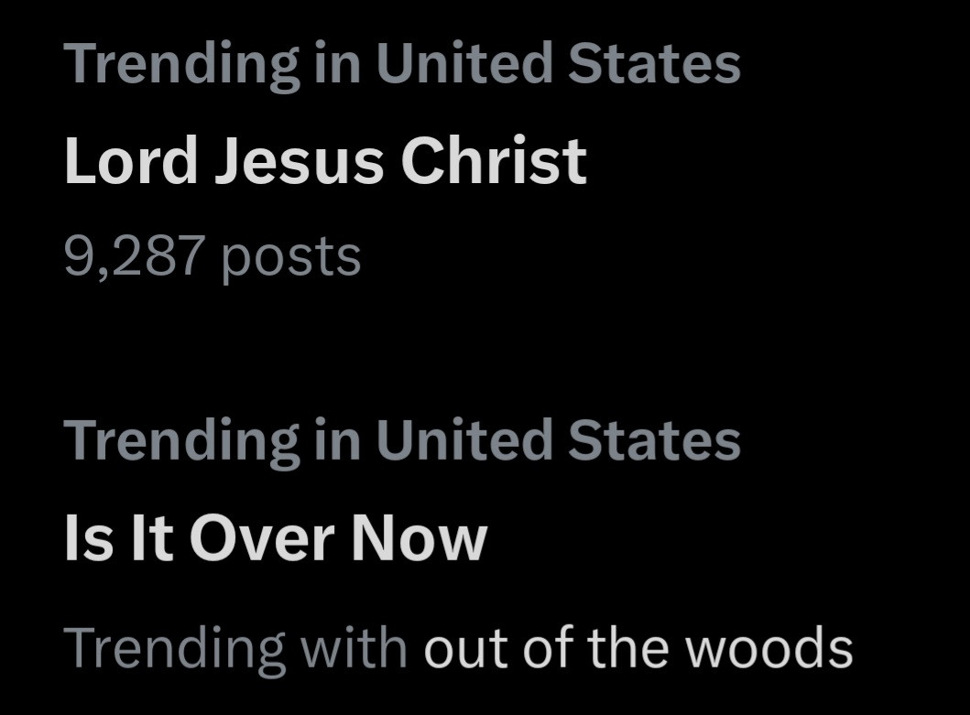Click the word "posts" beside 9,287
This screenshot has width=970, height=715.
click(291, 258)
